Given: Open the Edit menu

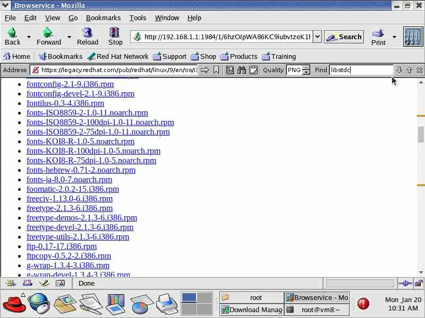Looking at the screenshot, I should (30, 18).
